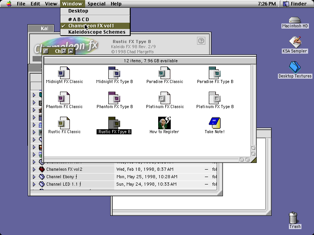This screenshot has height=235, width=314.
Task: Click the Trash icon on the desktop
Action: 293,218
